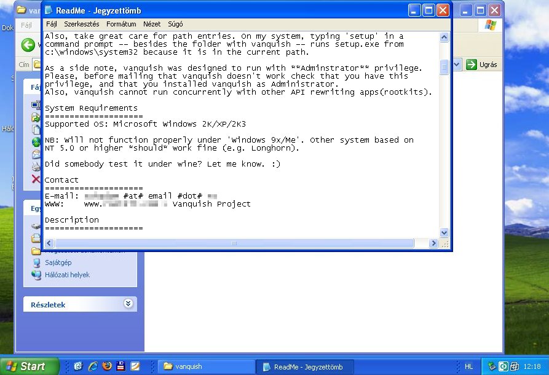Open the Súgó menu
Screen dimensions: 549x375
[175, 24]
